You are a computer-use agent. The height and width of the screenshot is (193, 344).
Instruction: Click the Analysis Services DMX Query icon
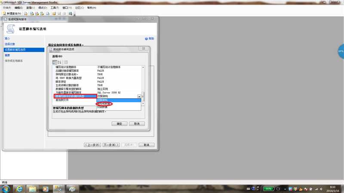37,14
